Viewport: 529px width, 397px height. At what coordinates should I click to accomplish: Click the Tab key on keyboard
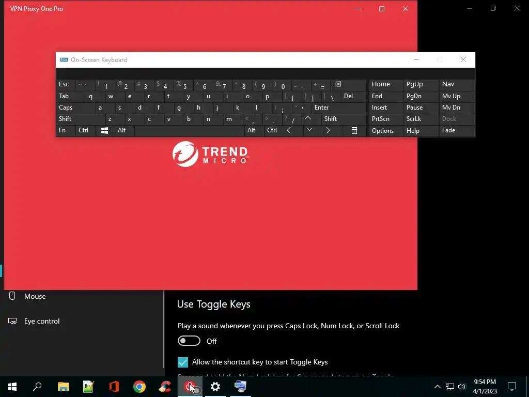(71, 96)
